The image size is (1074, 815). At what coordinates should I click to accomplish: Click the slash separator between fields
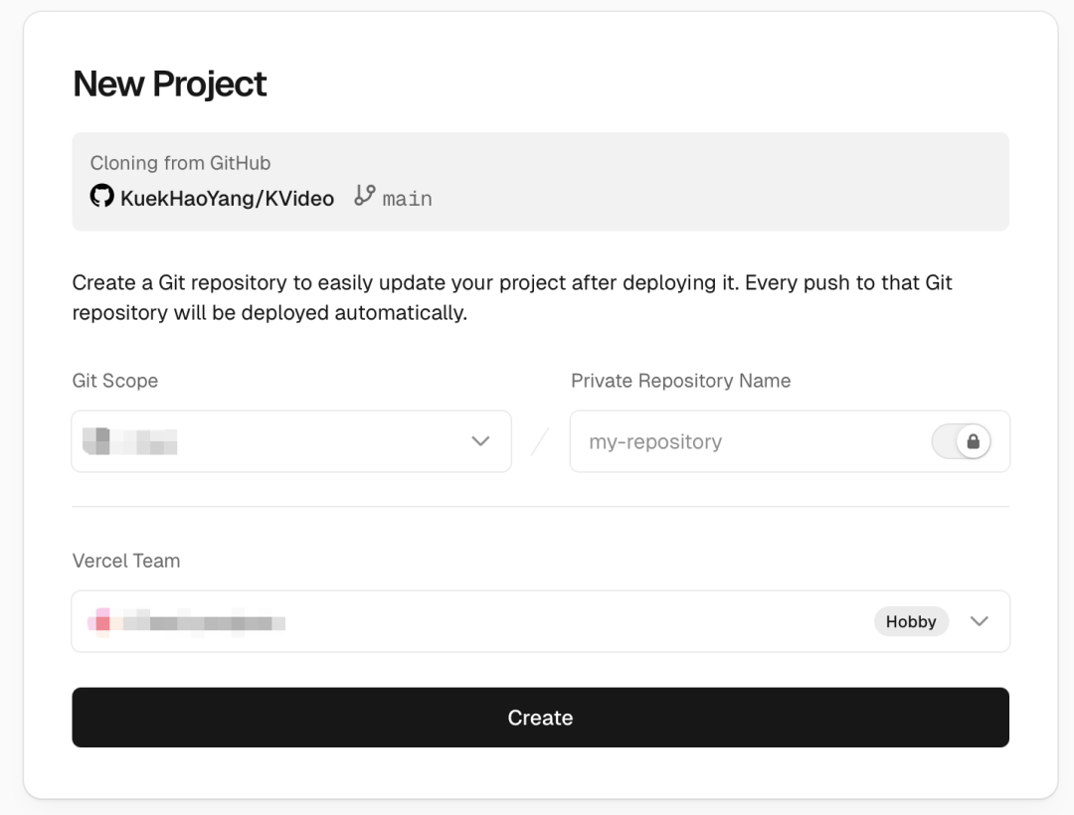click(x=540, y=441)
